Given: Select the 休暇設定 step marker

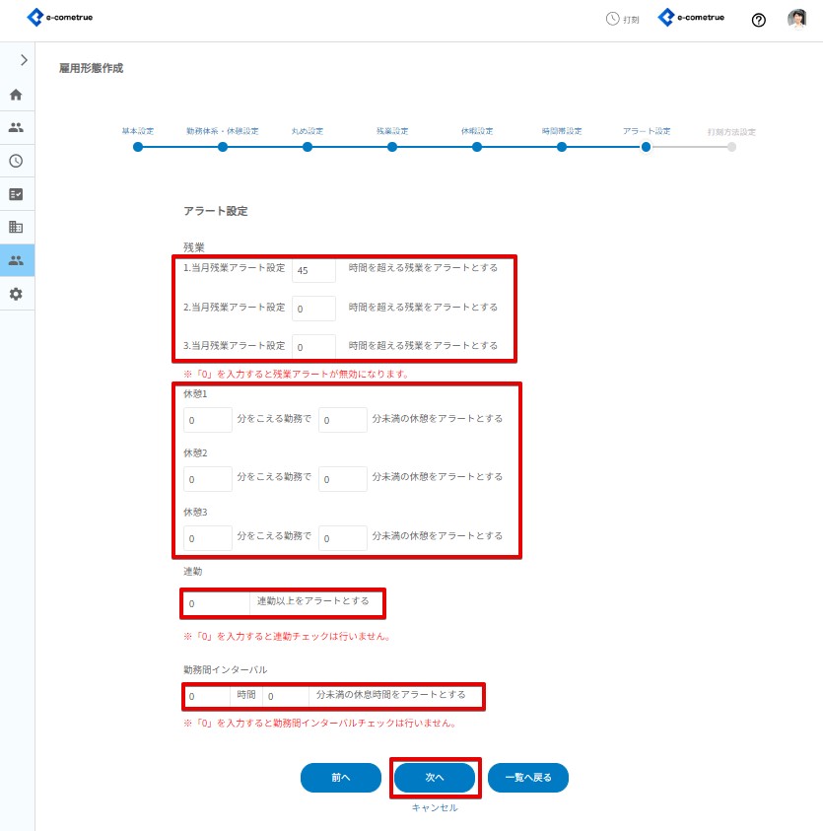Looking at the screenshot, I should coord(477,147).
